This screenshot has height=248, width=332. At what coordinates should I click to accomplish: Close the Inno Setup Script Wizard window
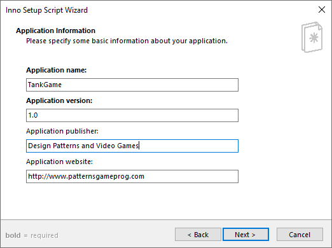(x=322, y=10)
